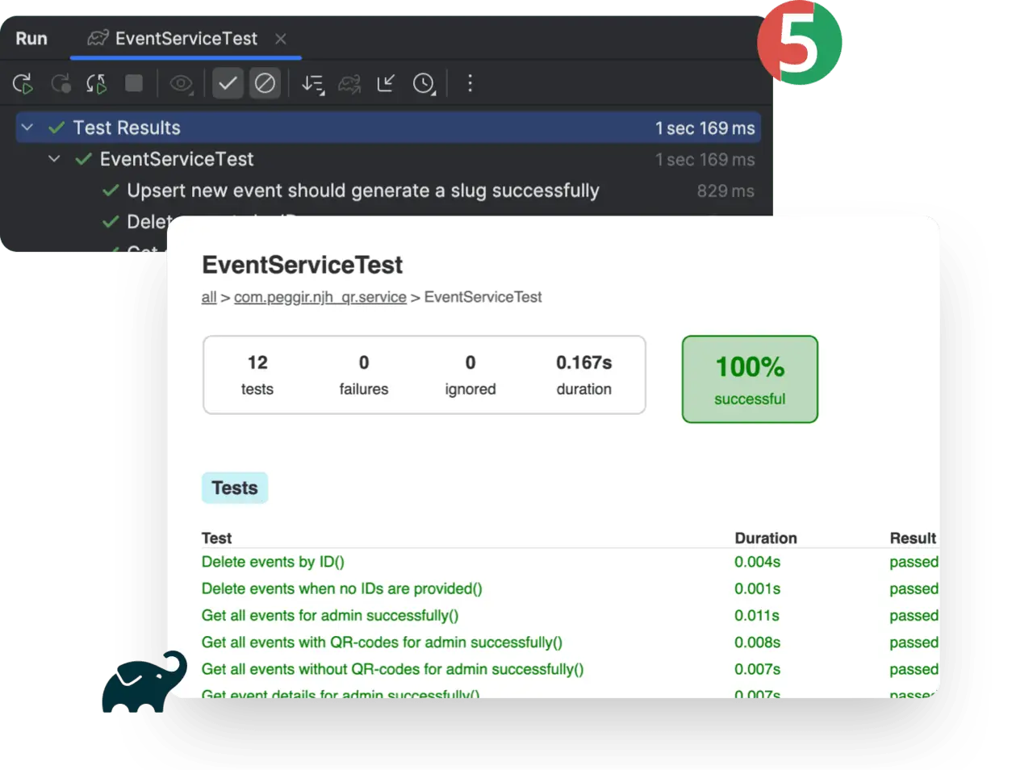Image resolution: width=1012 pixels, height=770 pixels.
Task: Open the More options kebab menu
Action: pyautogui.click(x=470, y=83)
